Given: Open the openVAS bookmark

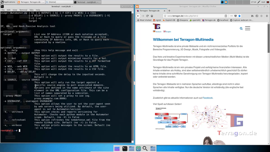Looking at the screenshot, I should click(x=195, y=20).
